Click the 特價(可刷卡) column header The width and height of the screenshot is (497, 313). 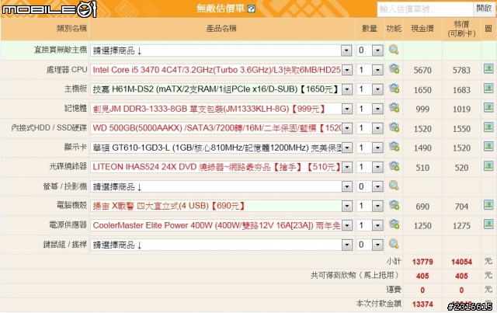pos(461,29)
